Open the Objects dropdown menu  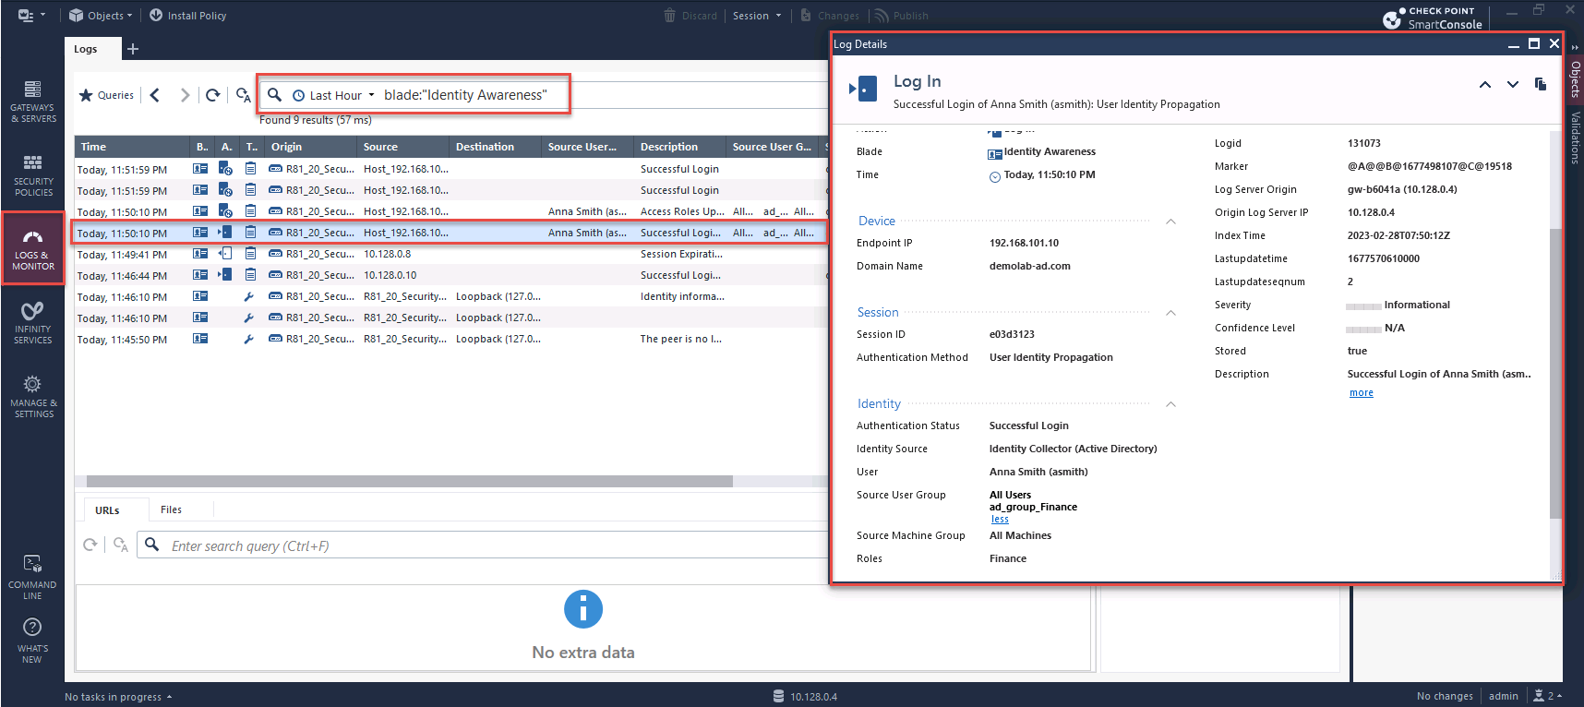(101, 16)
